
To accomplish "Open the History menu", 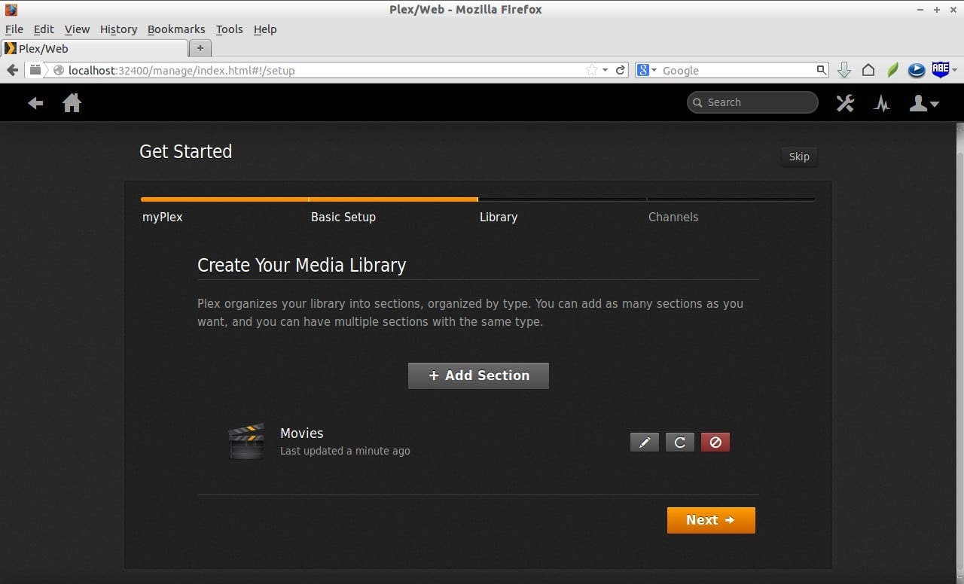I will pyautogui.click(x=118, y=29).
